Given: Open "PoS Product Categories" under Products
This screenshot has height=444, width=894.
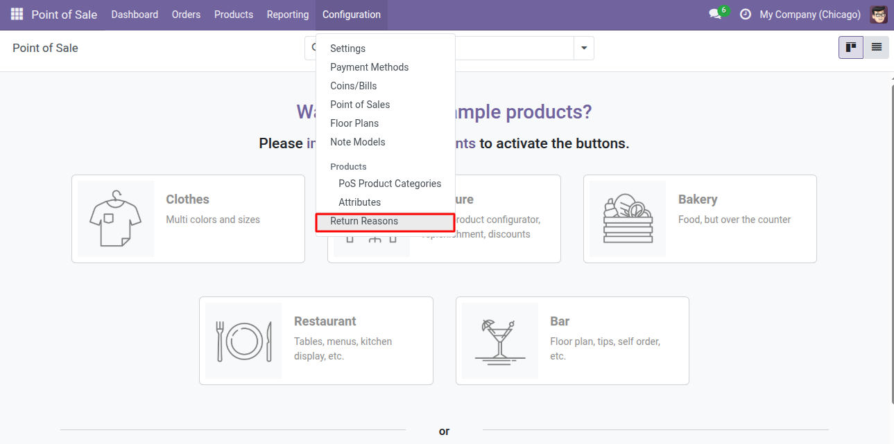Looking at the screenshot, I should point(390,184).
